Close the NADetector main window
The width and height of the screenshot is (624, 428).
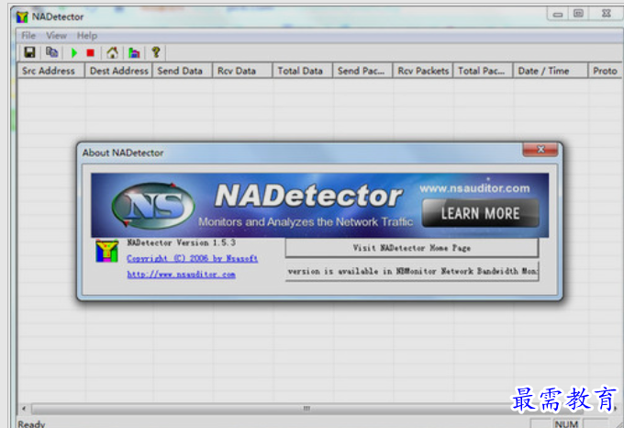pyautogui.click(x=606, y=14)
